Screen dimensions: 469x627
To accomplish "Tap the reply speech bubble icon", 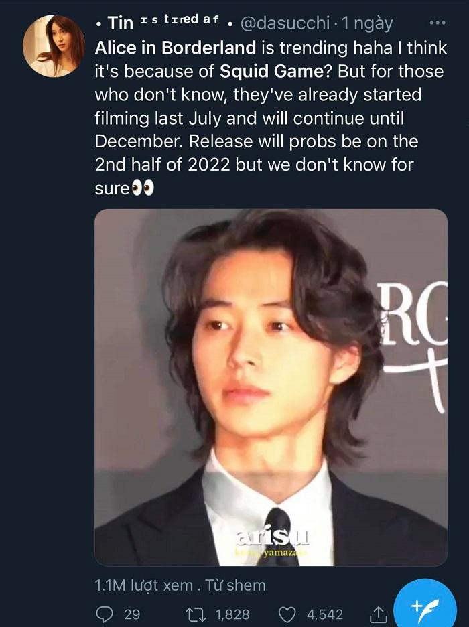I will [105, 614].
